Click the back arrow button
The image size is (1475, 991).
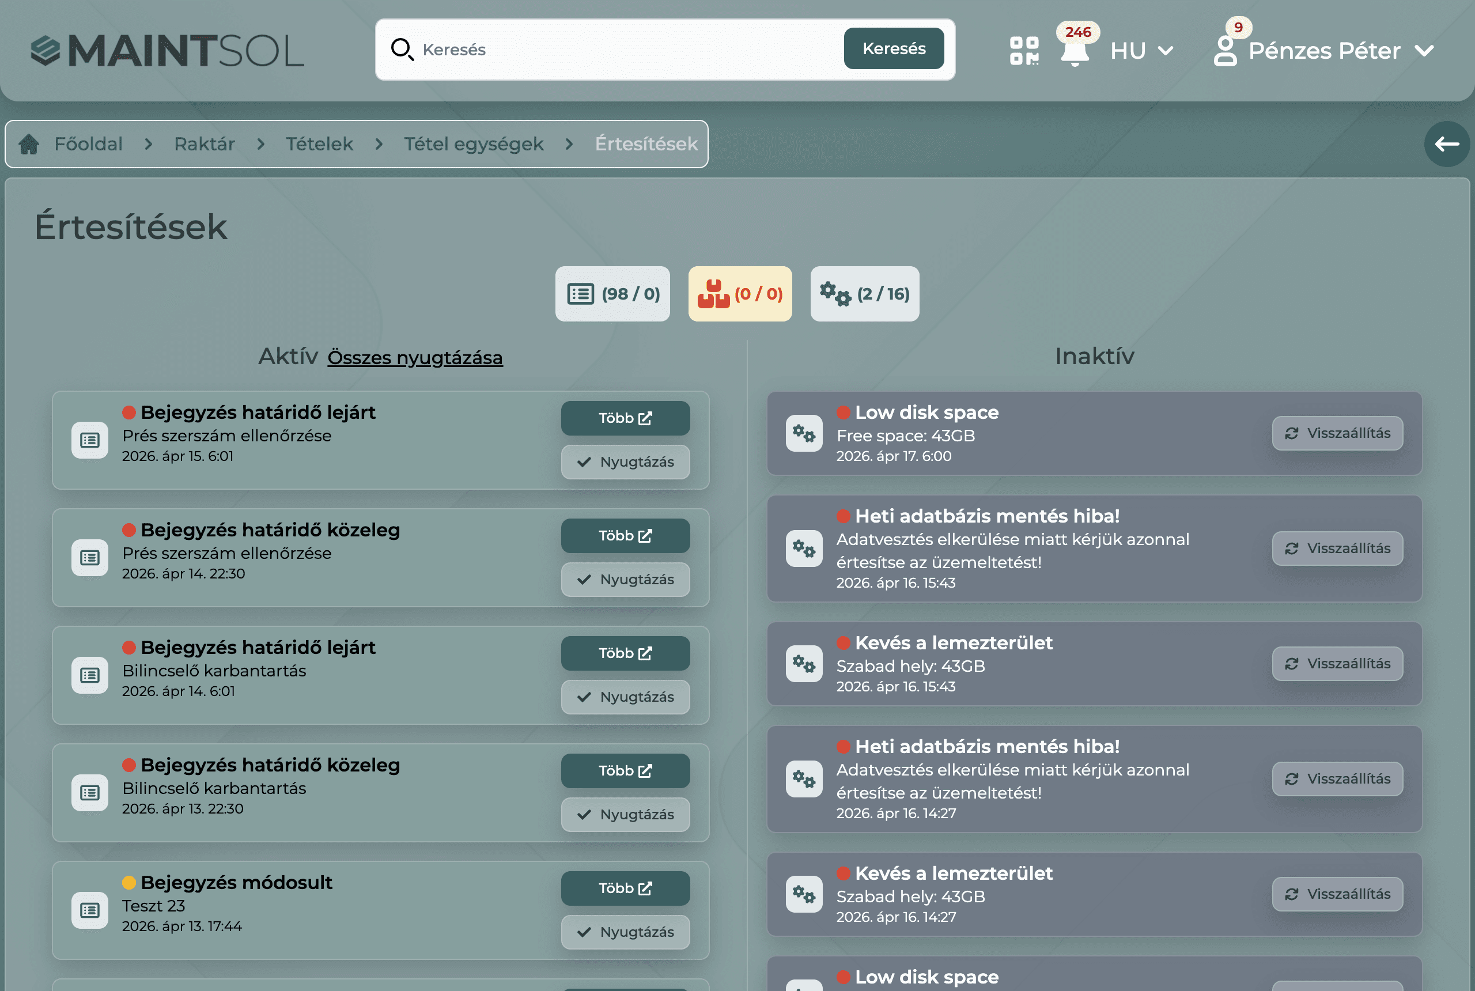(1446, 144)
